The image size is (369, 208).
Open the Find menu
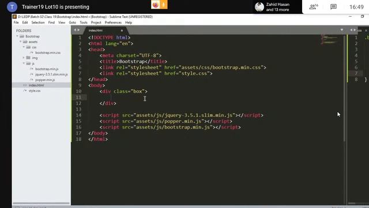point(51,23)
